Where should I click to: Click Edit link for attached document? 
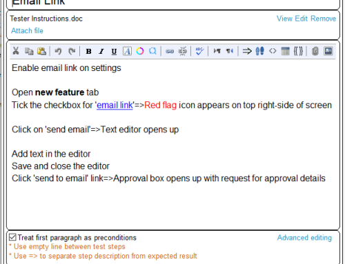tap(302, 19)
